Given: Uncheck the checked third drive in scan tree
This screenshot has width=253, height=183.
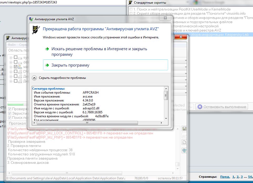Looking at the screenshot, I should [16, 67].
